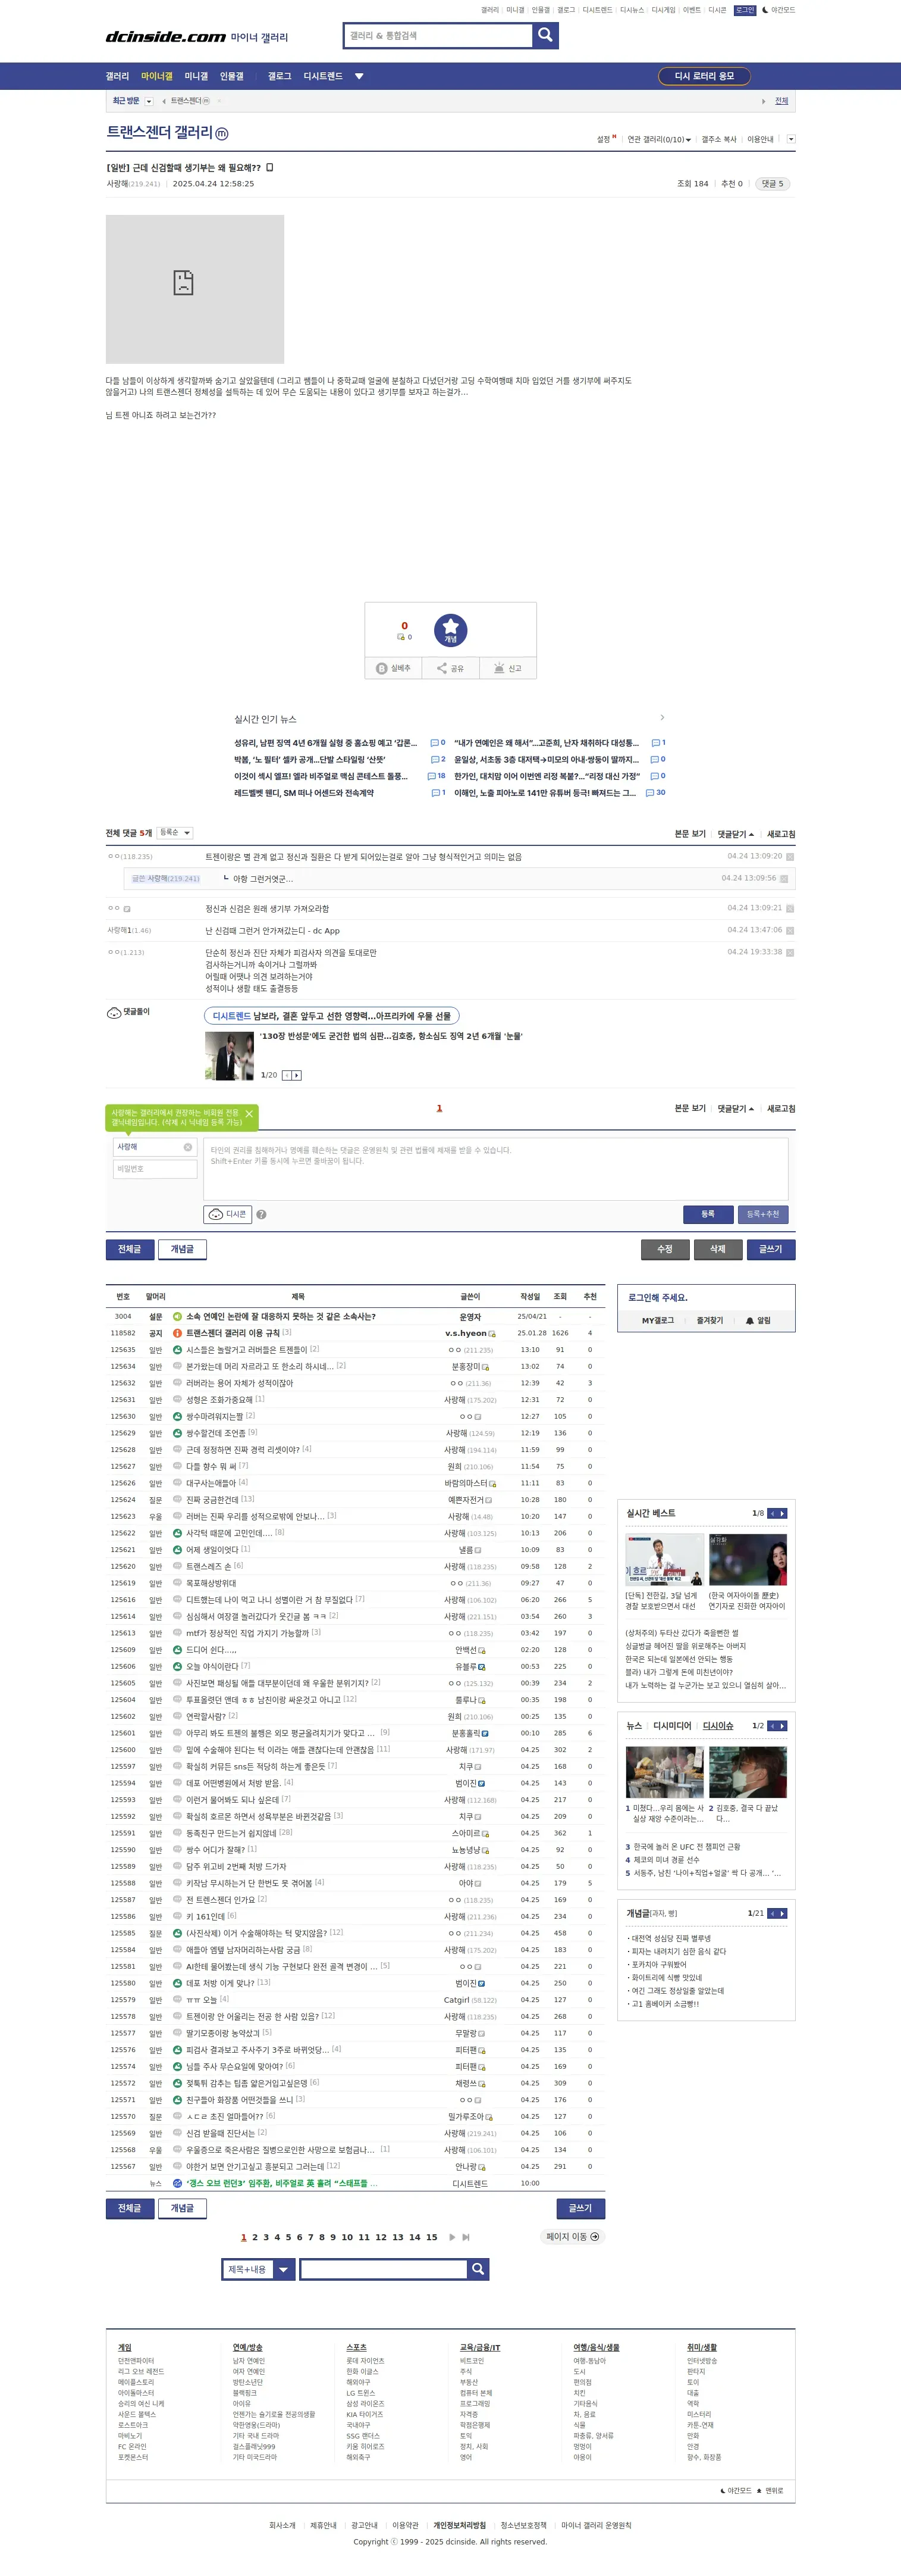Toggle 야간모드 moon icon at top right
Viewport: 901px width, 2576px height.
[778, 10]
